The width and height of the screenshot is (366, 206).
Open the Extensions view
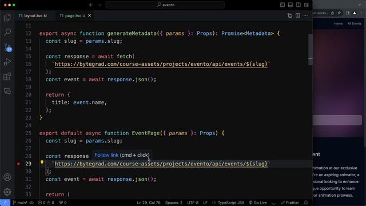(x=7, y=77)
